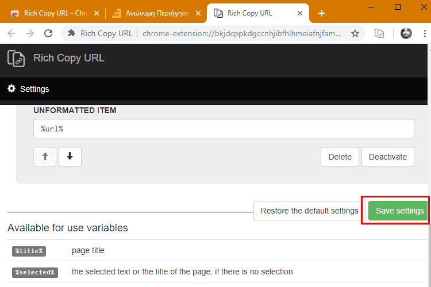Close the Ανώνυμη Περιήγηση tab
The image size is (431, 287).
click(198, 13)
